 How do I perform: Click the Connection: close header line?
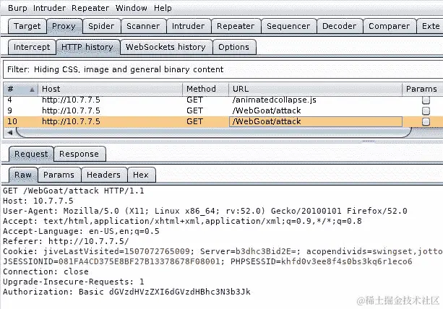tap(46, 271)
